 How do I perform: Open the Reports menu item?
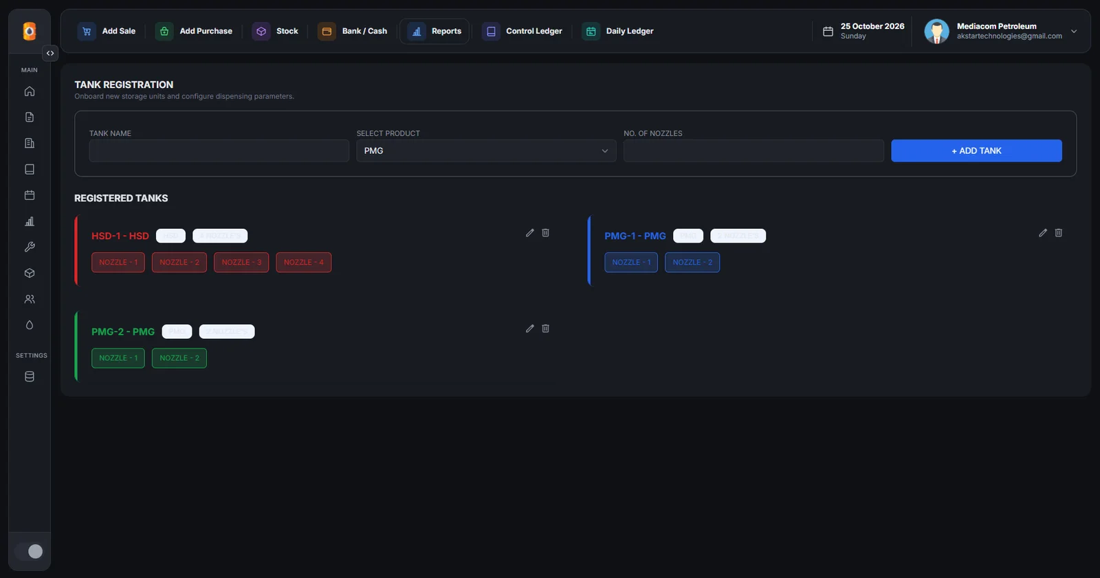(434, 31)
